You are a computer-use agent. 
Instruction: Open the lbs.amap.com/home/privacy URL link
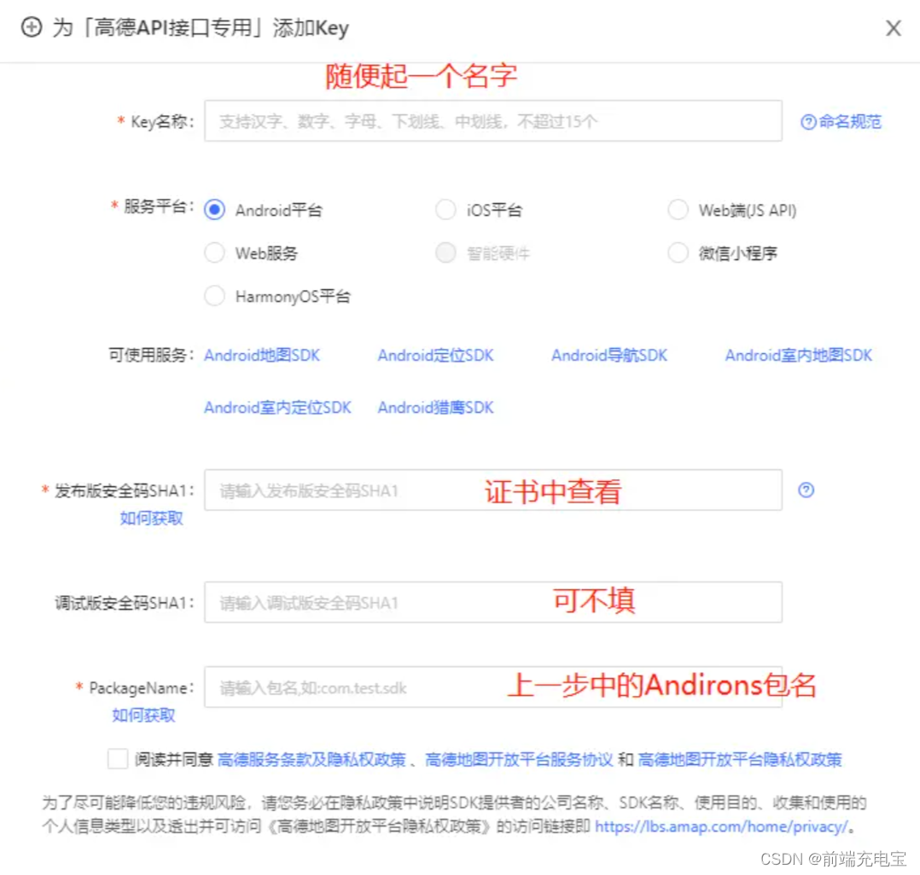[722, 826]
